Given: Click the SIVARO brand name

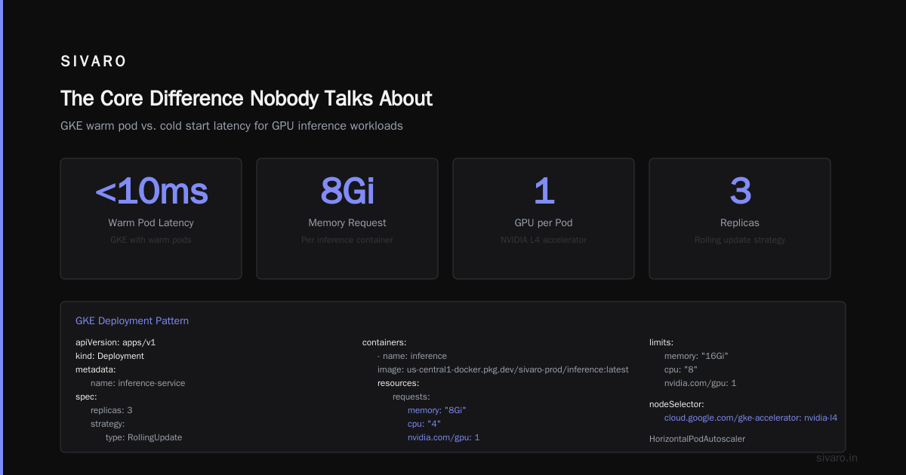Looking at the screenshot, I should point(94,62).
